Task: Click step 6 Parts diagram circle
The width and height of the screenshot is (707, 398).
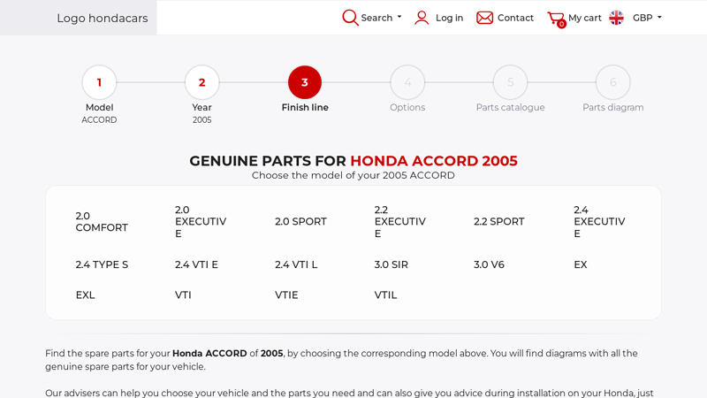Action: [x=613, y=82]
